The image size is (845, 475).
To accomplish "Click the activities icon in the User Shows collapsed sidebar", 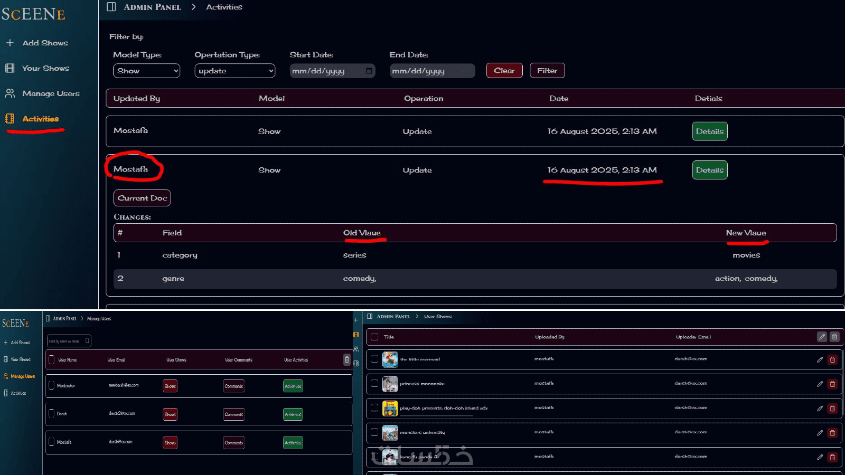I will [x=356, y=363].
